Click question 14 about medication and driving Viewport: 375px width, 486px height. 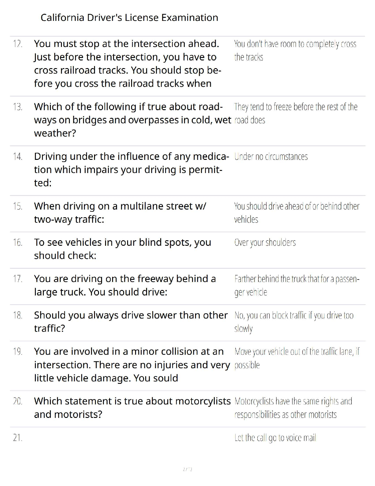(131, 169)
